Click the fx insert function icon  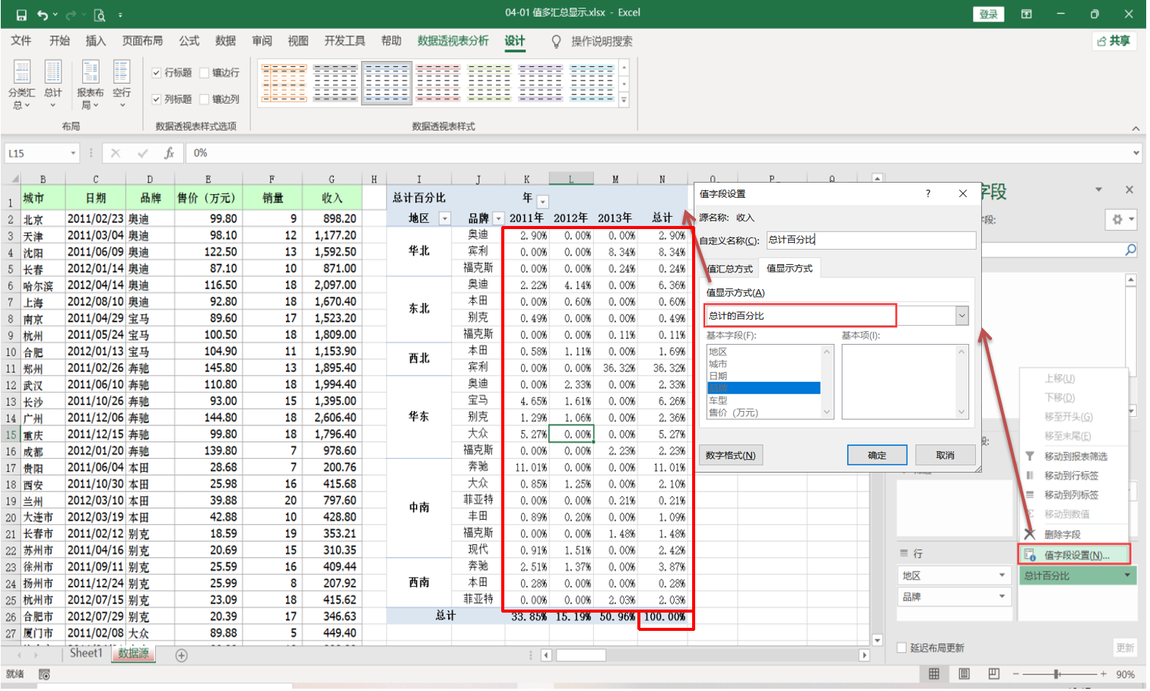coord(170,153)
